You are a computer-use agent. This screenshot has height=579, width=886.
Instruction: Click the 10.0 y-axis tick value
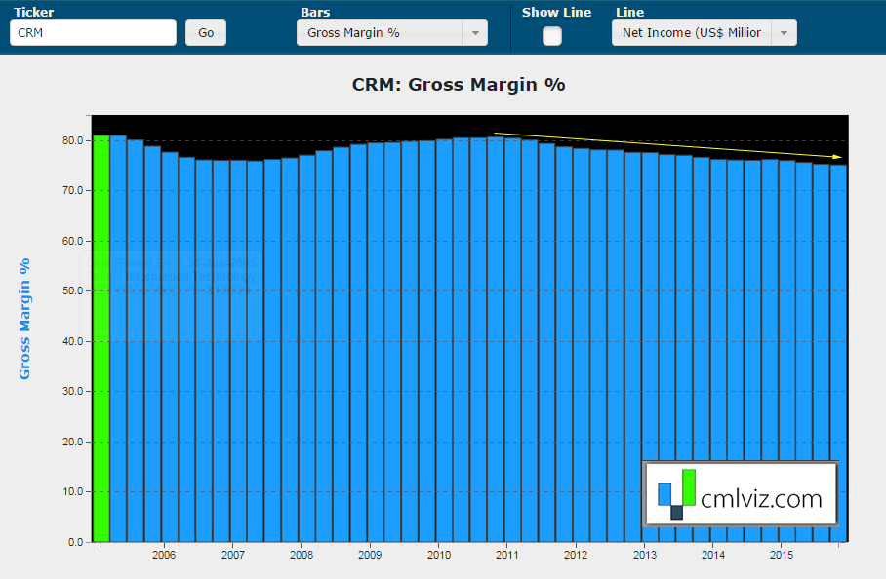pos(73,491)
